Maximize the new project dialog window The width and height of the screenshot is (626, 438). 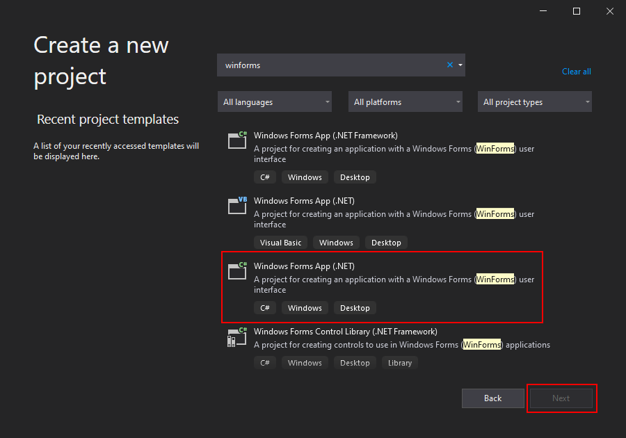(x=577, y=11)
